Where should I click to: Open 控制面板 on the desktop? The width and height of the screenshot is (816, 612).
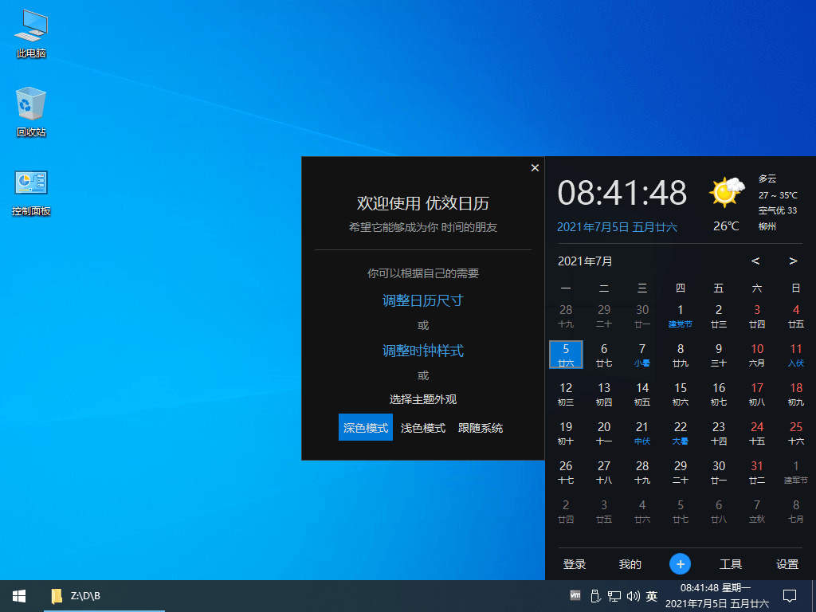point(29,183)
